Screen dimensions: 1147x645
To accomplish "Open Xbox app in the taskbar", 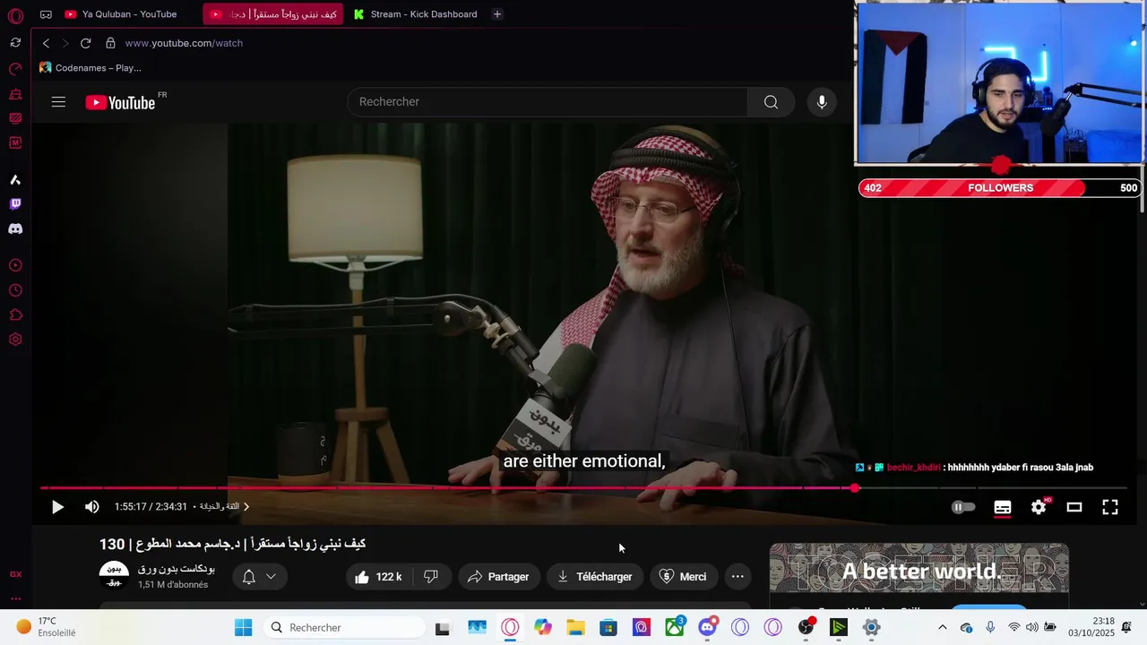I will click(x=674, y=627).
